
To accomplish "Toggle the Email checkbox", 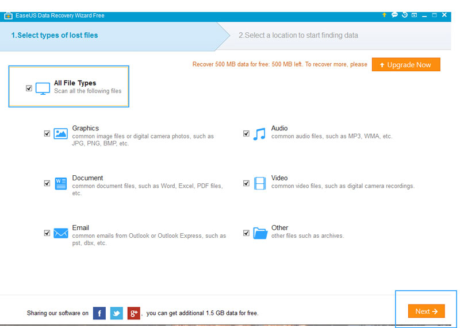I will coord(47,233).
